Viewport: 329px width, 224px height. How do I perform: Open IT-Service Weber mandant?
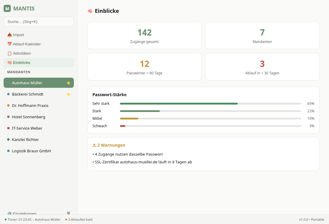pyautogui.click(x=27, y=128)
